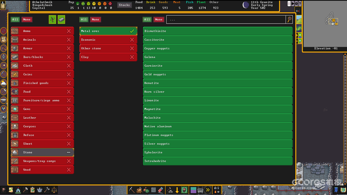347x195 pixels.
Task: Open the citizens icon at bottom left corner
Action: (3, 190)
